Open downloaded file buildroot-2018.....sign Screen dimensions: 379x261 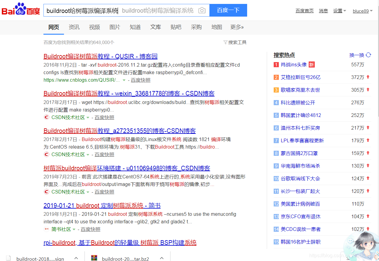[x=40, y=259]
